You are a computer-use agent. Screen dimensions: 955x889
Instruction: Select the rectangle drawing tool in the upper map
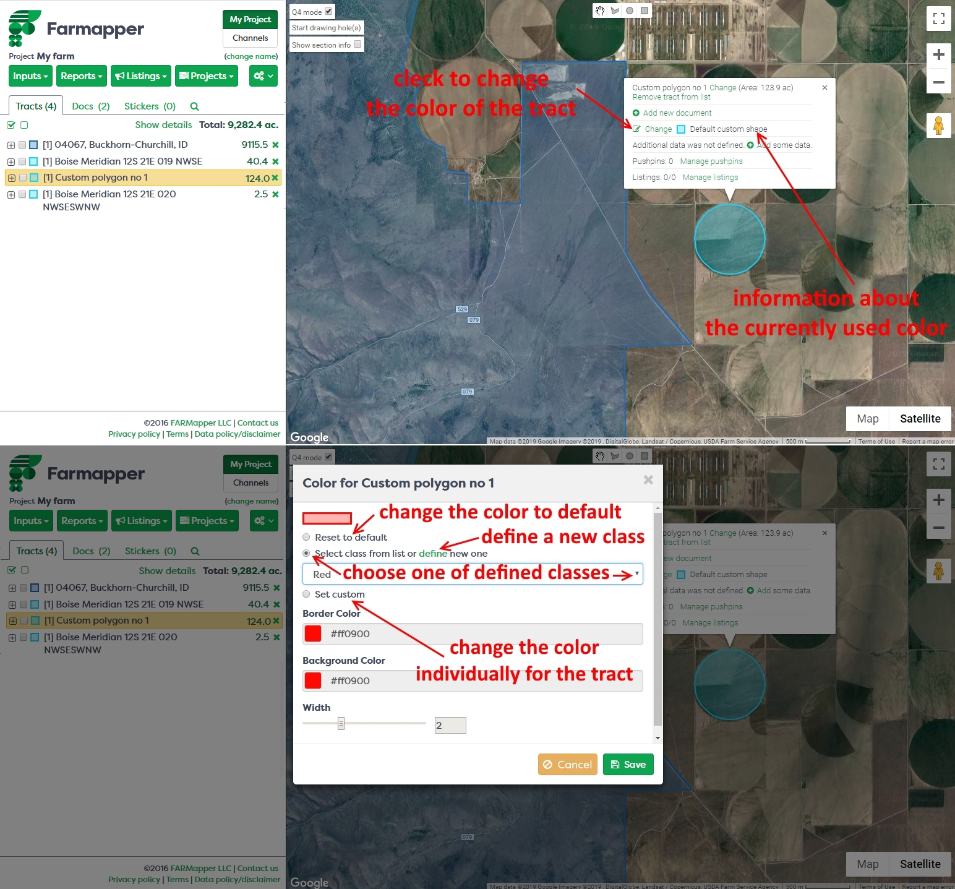645,11
